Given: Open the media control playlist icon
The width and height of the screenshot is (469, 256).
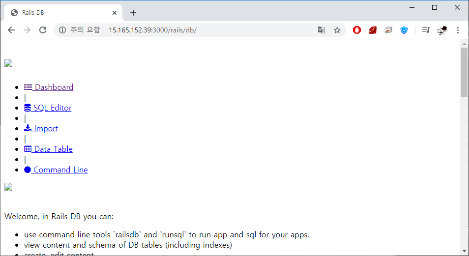Looking at the screenshot, I should point(426,30).
